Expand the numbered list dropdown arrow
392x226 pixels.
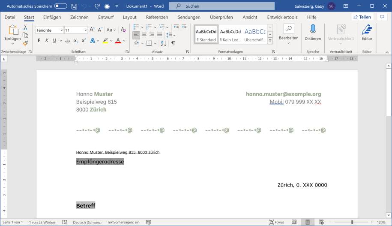(155, 27)
